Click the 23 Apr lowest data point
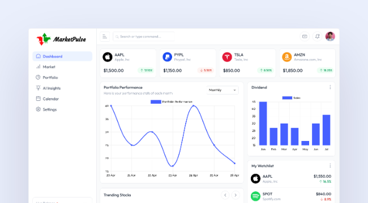This screenshot has width=368, height=203. click(173, 166)
